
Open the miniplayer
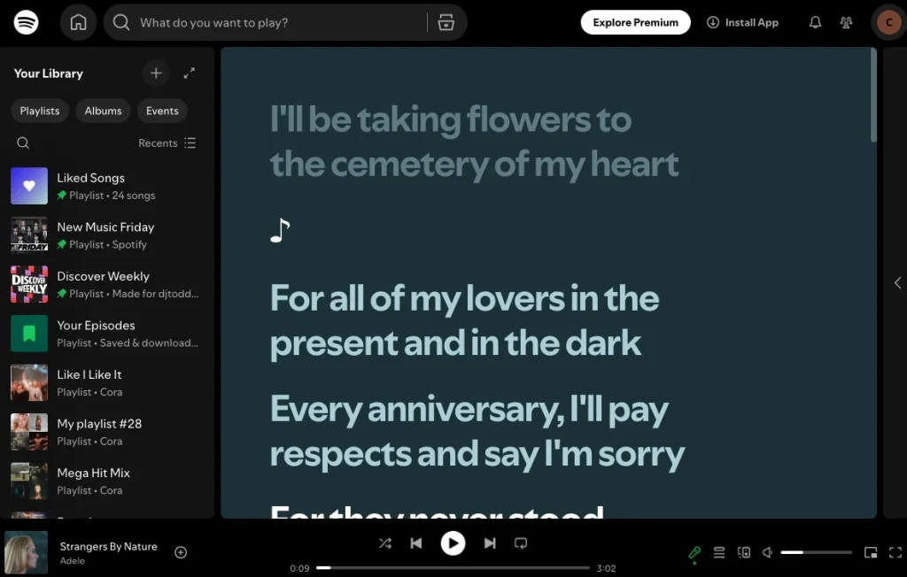pos(871,552)
